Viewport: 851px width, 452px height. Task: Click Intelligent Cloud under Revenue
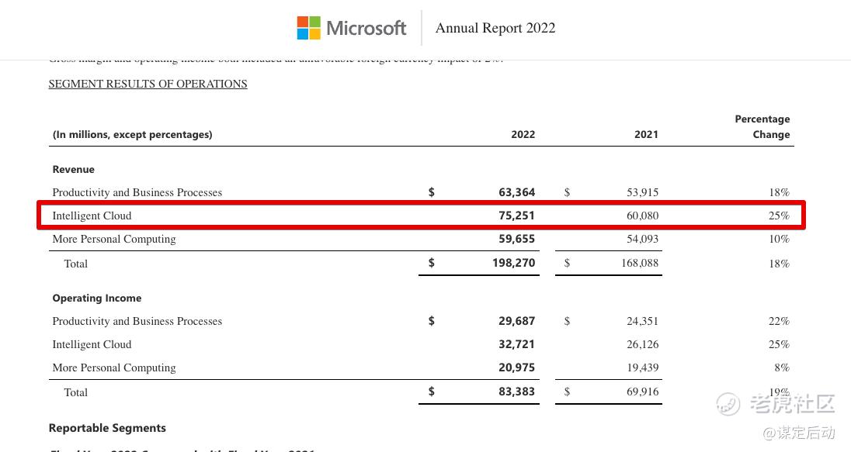click(x=92, y=216)
